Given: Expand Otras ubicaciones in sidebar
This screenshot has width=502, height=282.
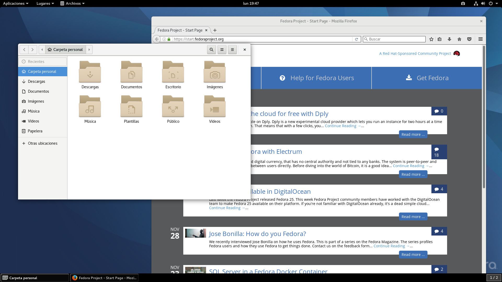Looking at the screenshot, I should coord(43,143).
